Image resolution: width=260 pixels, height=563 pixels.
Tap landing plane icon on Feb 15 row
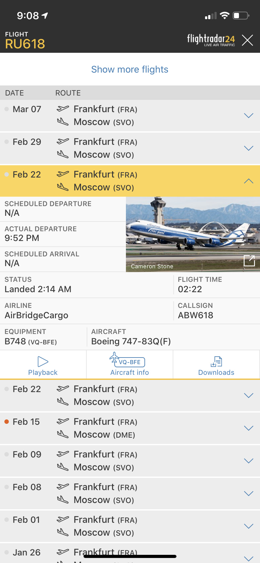coord(63,435)
